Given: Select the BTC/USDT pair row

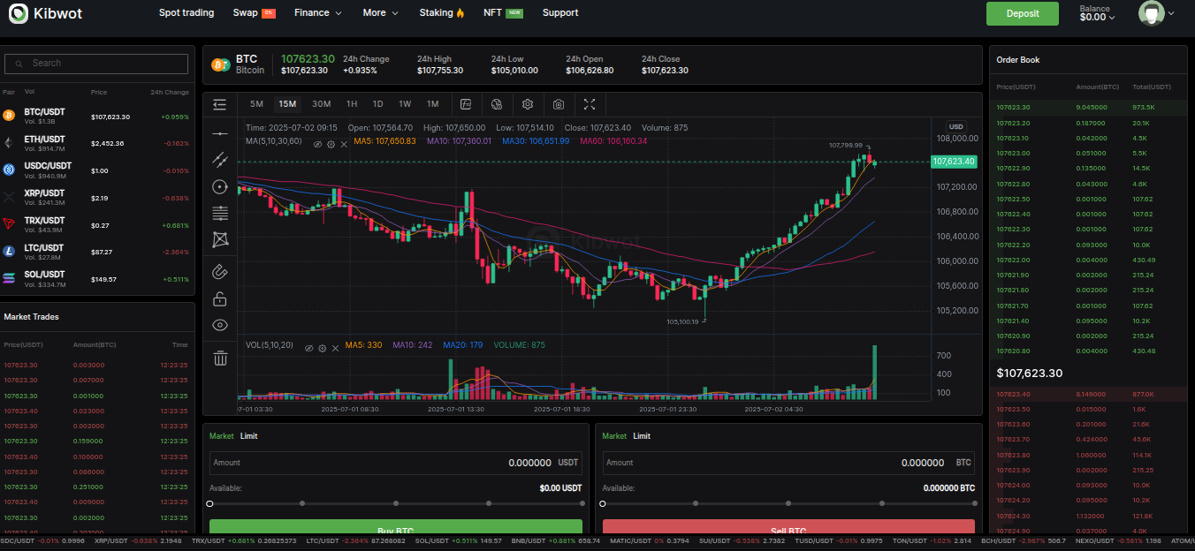Looking at the screenshot, I should tap(96, 116).
